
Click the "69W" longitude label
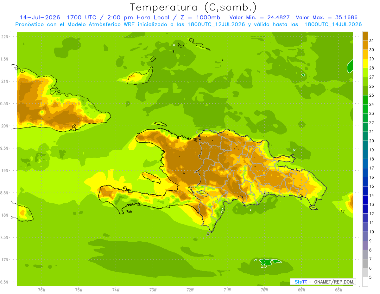[301, 290]
